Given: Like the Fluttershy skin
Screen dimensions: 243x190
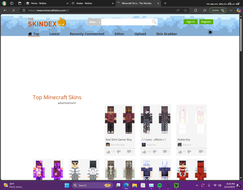Looking at the screenshot, I should click(x=180, y=152).
